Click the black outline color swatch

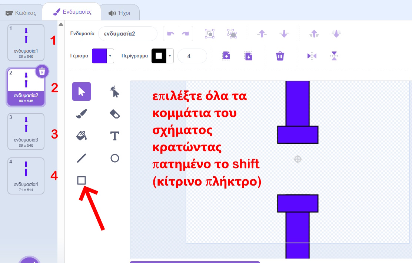click(x=159, y=56)
